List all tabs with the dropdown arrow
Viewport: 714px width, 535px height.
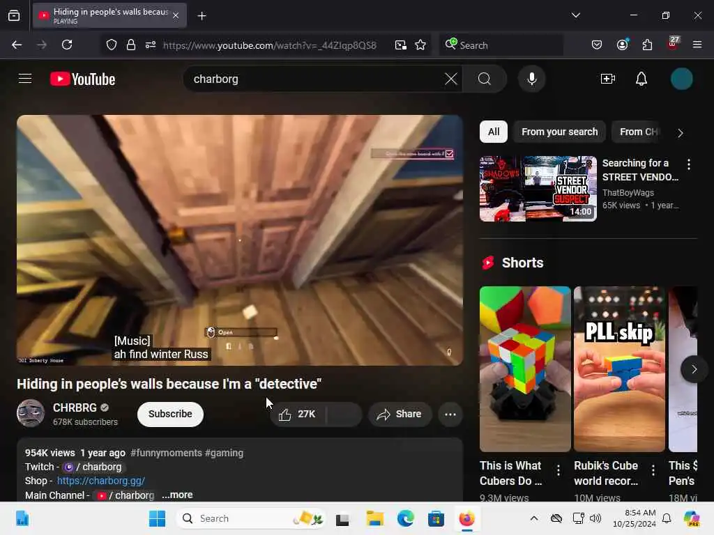click(575, 15)
